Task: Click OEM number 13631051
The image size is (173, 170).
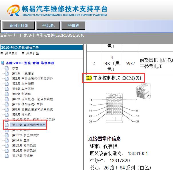Action: [138, 153]
